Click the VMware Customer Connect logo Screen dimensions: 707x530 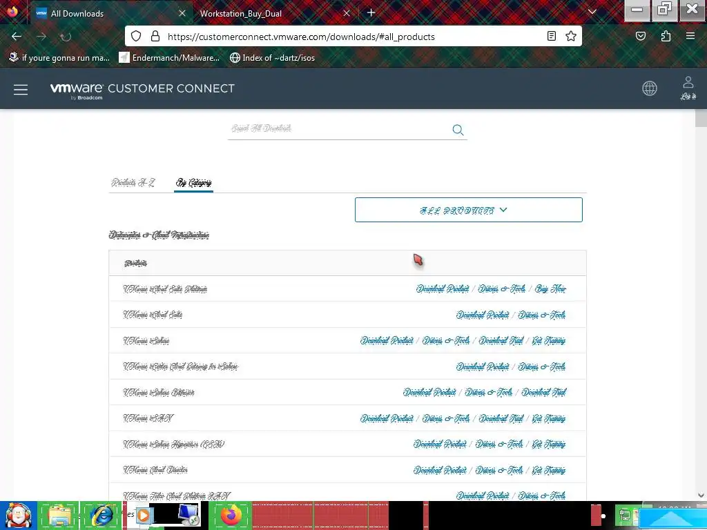[142, 90]
